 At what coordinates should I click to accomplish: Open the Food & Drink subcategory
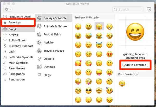52,34
